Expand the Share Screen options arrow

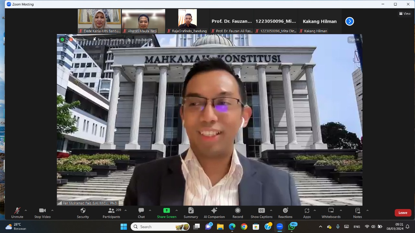pyautogui.click(x=176, y=210)
